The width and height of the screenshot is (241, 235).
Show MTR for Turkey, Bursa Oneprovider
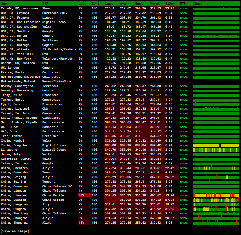tap(184, 100)
